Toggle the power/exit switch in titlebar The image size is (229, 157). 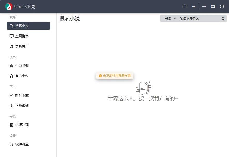pyautogui.click(x=222, y=6)
